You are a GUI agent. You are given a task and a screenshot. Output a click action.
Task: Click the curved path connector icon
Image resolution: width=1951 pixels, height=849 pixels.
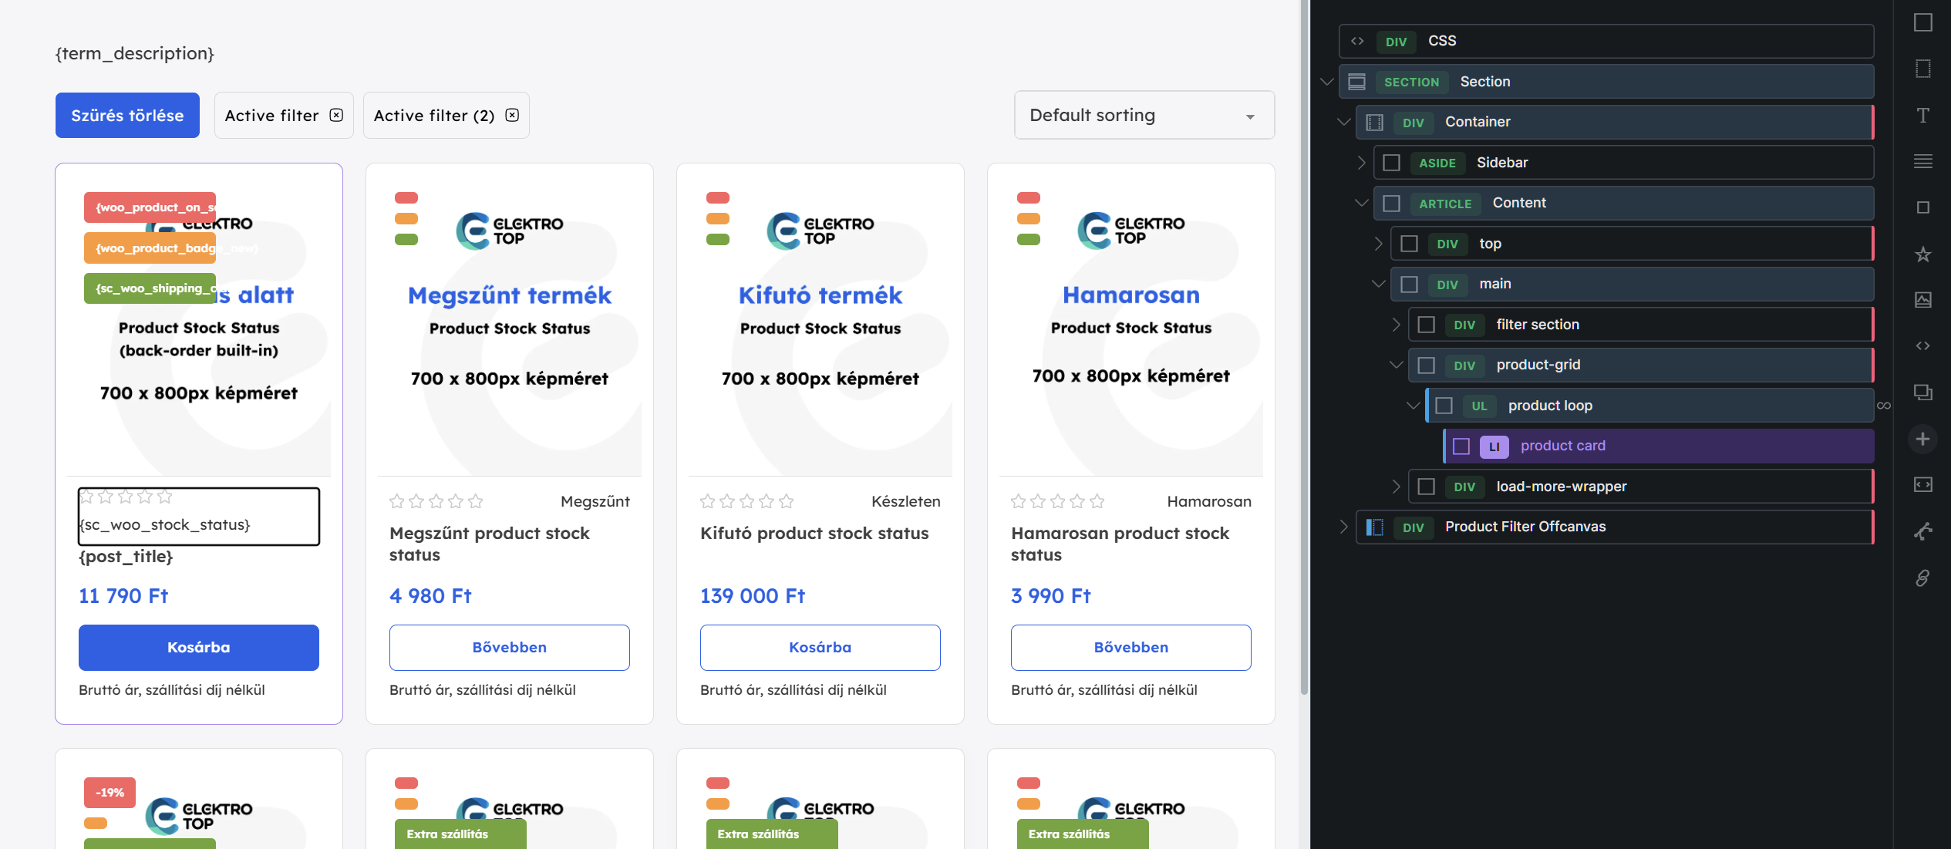tap(1922, 531)
